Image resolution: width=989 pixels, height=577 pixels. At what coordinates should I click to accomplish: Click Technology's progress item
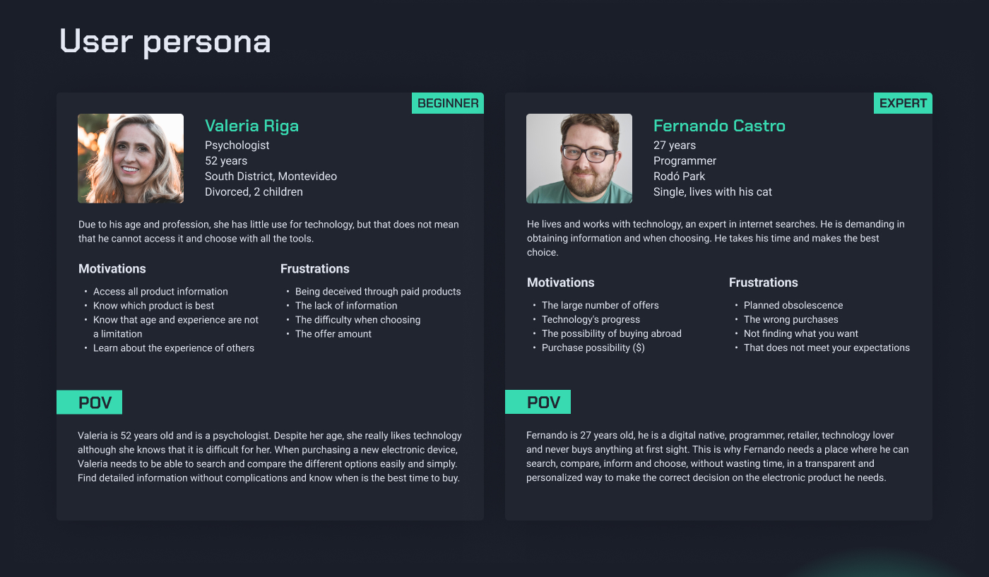click(x=591, y=320)
